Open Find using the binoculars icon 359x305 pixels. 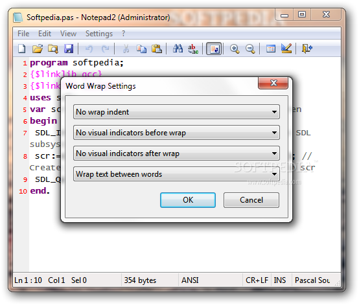coord(178,49)
